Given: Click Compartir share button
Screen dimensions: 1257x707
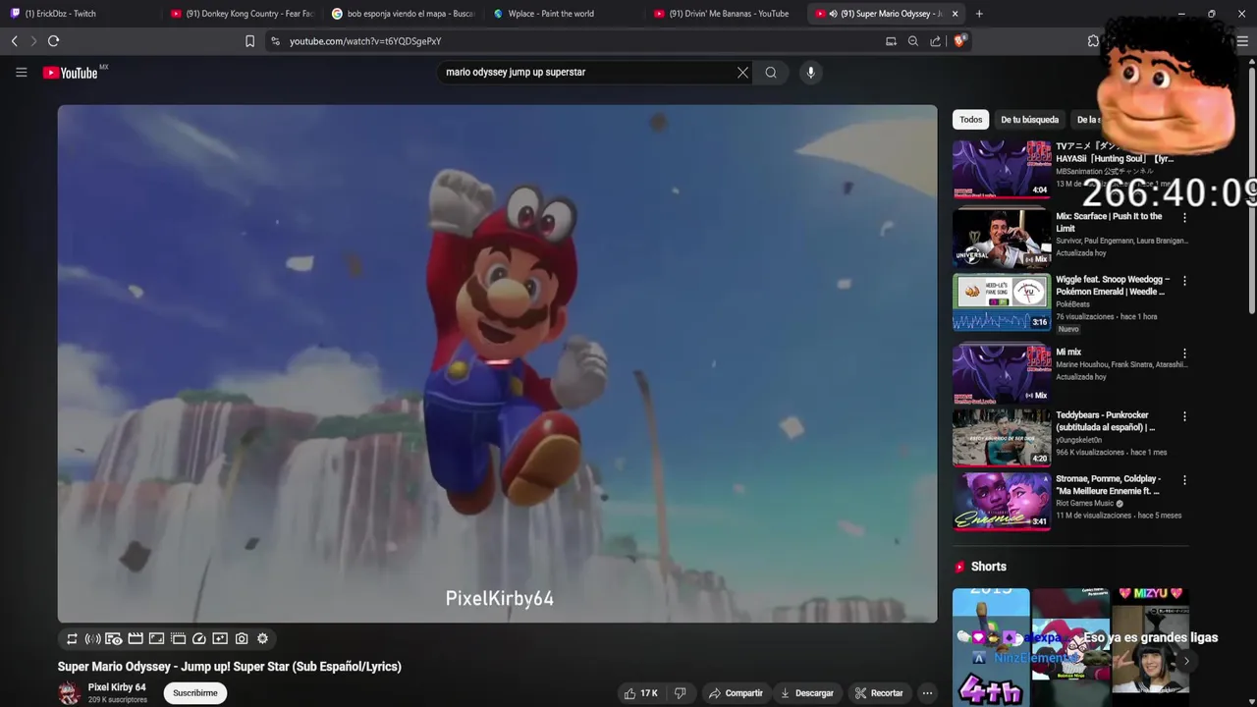Looking at the screenshot, I should click(736, 693).
